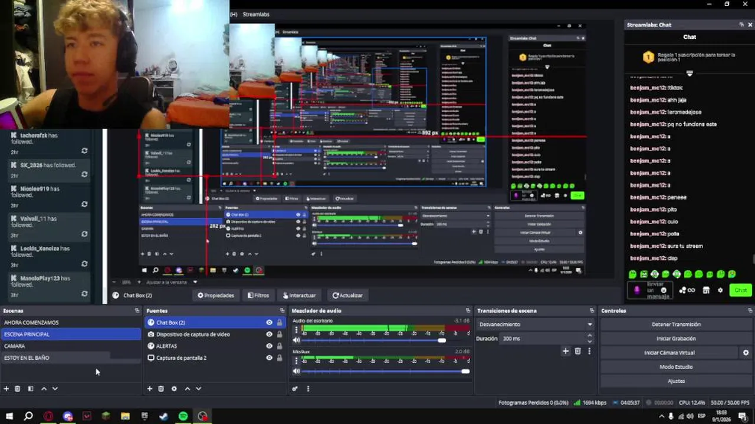Remove the scene transition with the trash icon
The width and height of the screenshot is (755, 424).
pyautogui.click(x=578, y=351)
